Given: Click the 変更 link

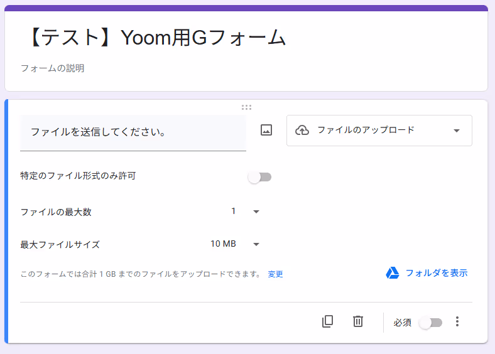Looking at the screenshot, I should pyautogui.click(x=275, y=274).
